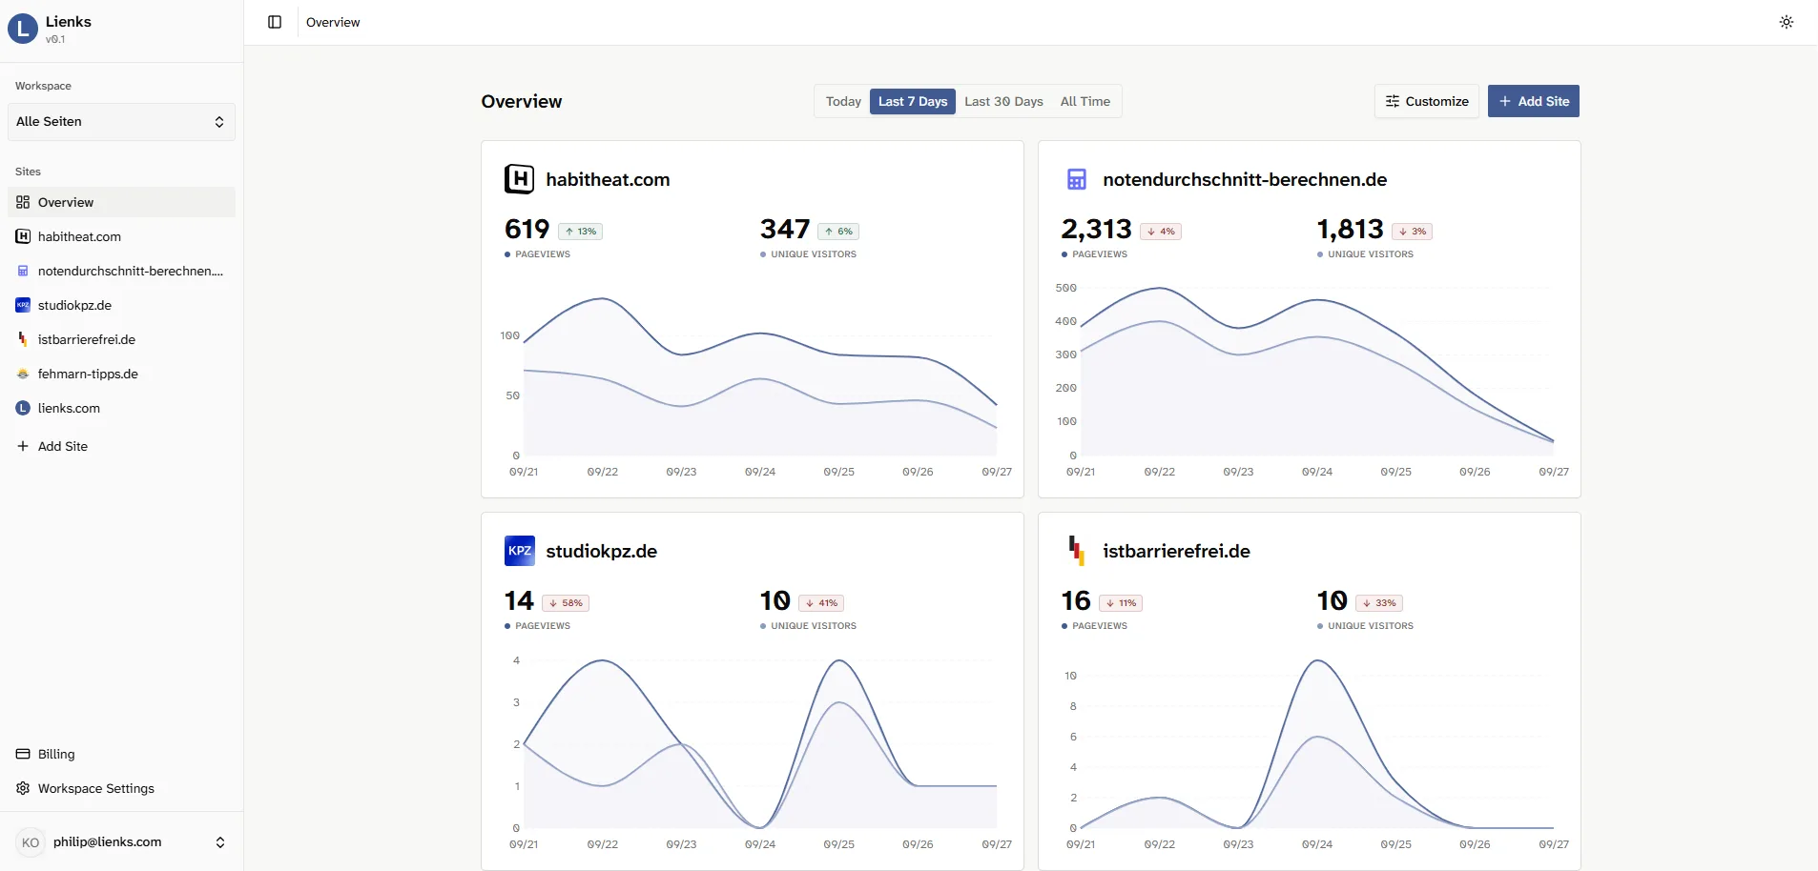Viewport: 1818px width, 871px height.
Task: Click the Lienks logo in the sidebar header
Action: (23, 29)
